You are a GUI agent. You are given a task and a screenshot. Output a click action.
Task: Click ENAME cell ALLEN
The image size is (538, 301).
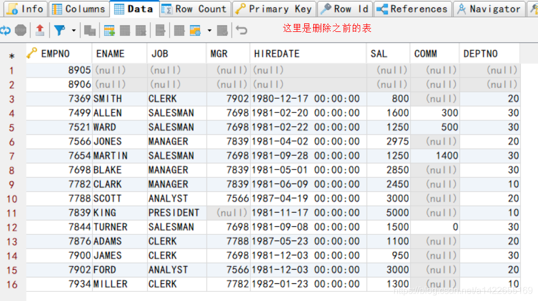point(119,113)
